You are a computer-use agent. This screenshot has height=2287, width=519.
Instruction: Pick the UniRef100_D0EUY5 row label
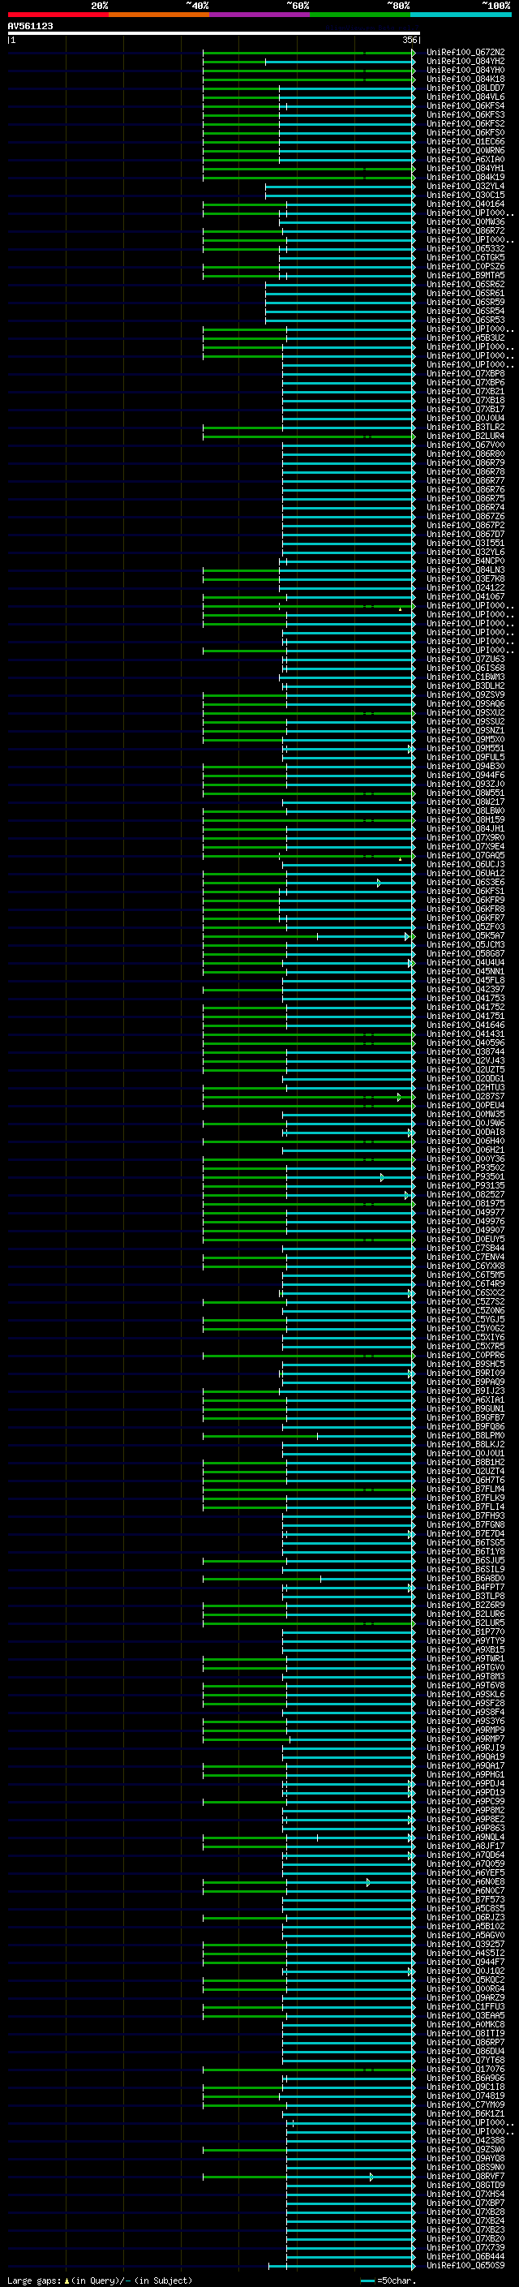(465, 1239)
